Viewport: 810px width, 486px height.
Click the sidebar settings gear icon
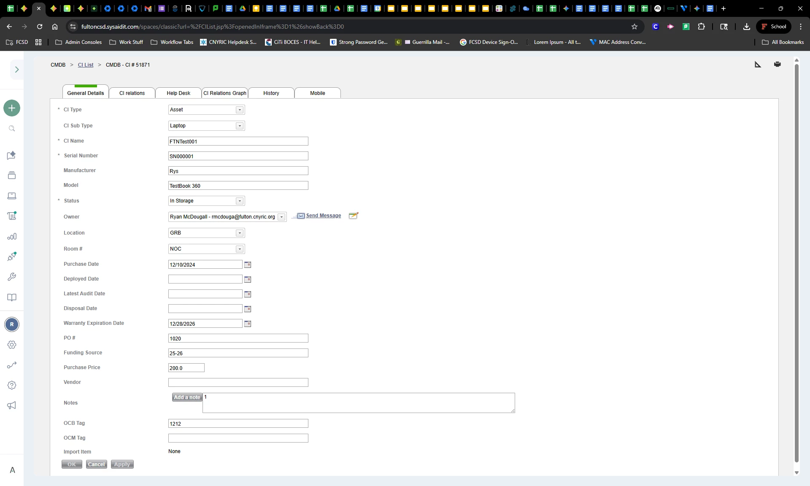pos(12,345)
